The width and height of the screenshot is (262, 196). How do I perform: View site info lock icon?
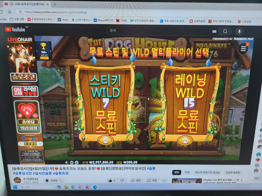[x=20, y=12]
